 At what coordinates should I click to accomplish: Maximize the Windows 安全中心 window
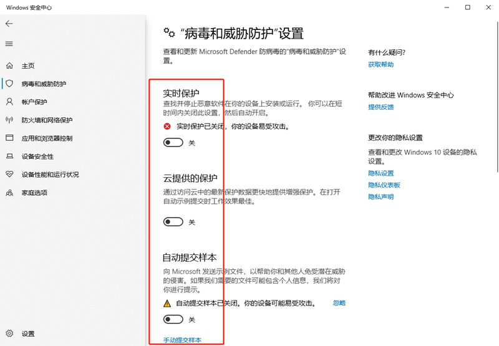467,7
